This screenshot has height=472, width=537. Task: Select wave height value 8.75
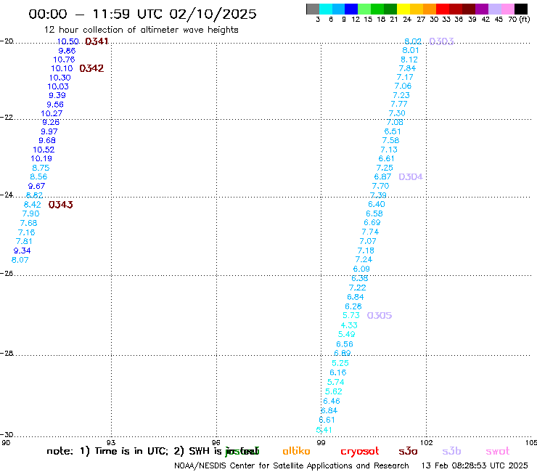pos(41,168)
